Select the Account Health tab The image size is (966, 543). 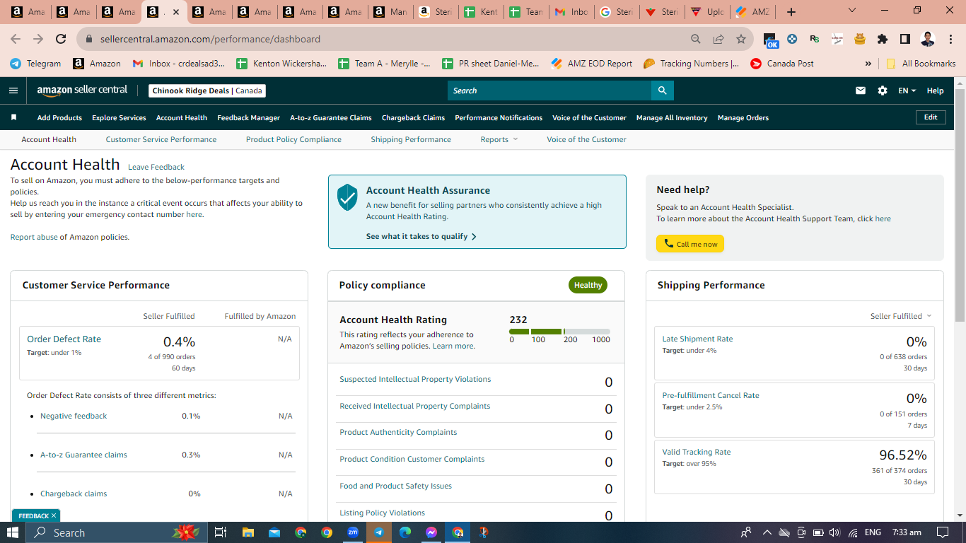tap(49, 139)
